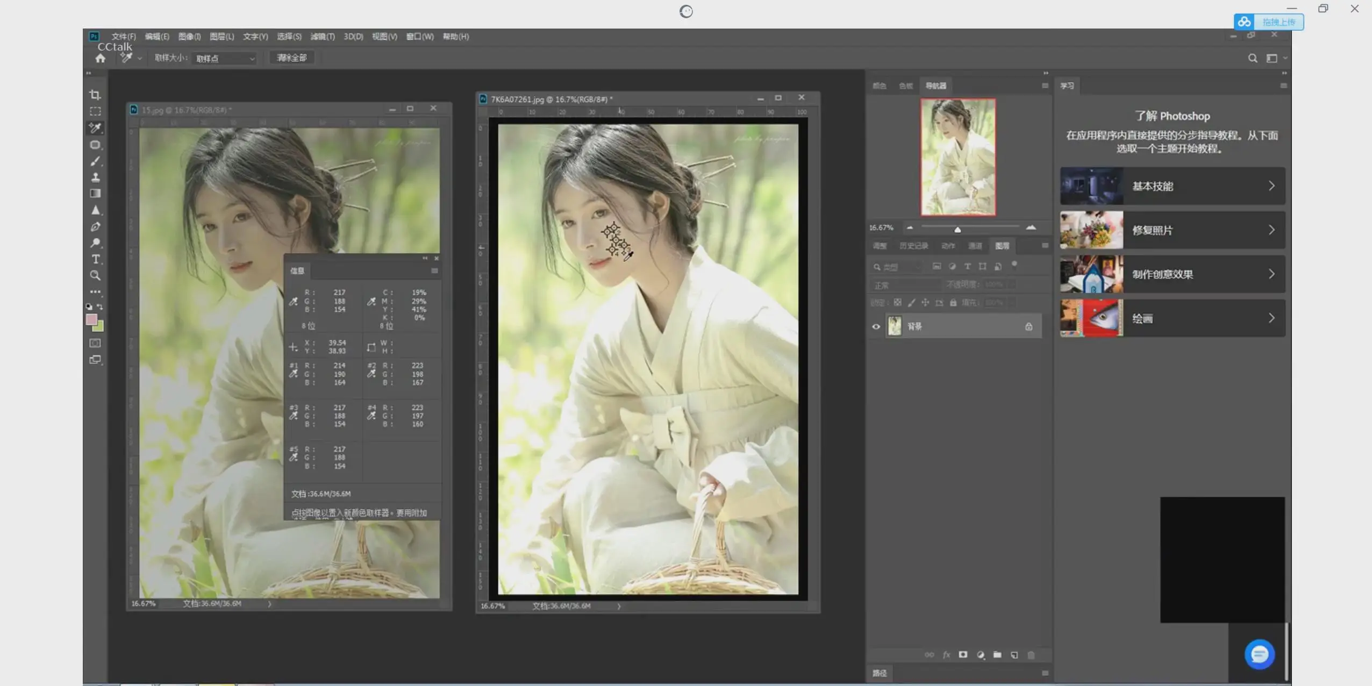The image size is (1372, 686).
Task: Open the 取样大小 sample size dropdown
Action: pos(224,58)
